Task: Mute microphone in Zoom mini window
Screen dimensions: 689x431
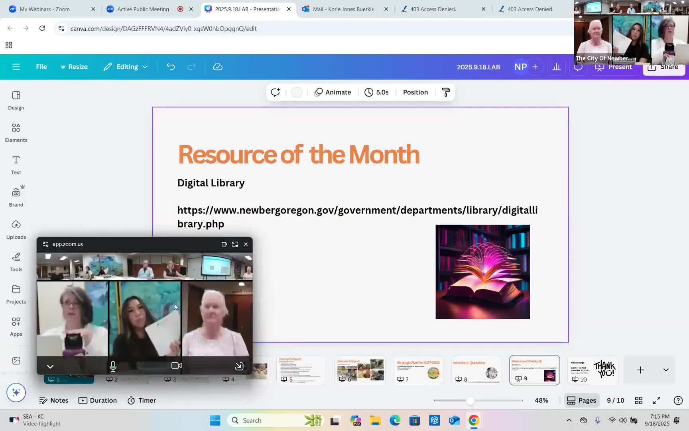Action: (x=113, y=366)
